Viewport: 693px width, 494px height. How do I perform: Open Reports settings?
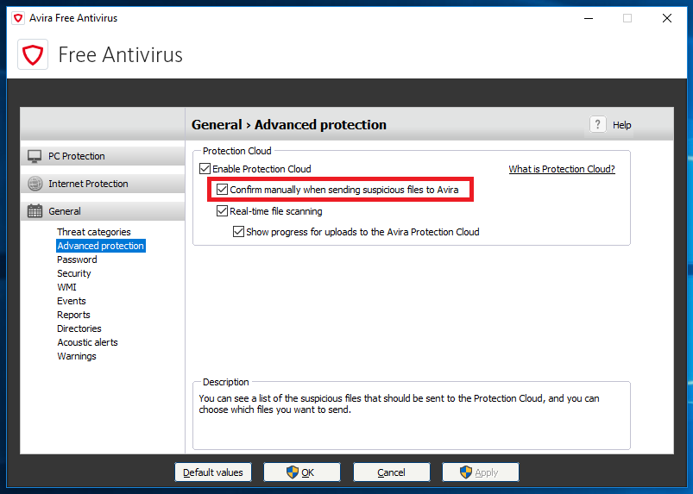(x=73, y=315)
